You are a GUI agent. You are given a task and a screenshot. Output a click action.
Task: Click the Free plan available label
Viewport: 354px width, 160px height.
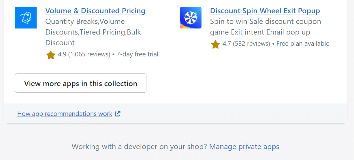pos(303,44)
